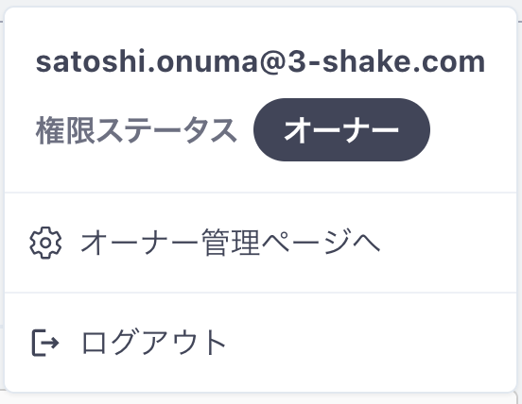Click the bracket-and-arrow logout symbol
Image resolution: width=522 pixels, height=404 pixels.
tap(45, 343)
